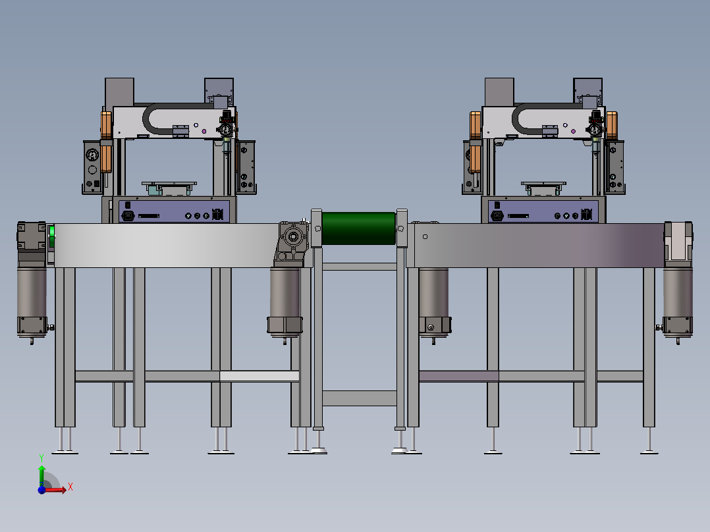Select the left machine's red-knob pressure regulator
This screenshot has width=710, height=532.
click(x=225, y=124)
